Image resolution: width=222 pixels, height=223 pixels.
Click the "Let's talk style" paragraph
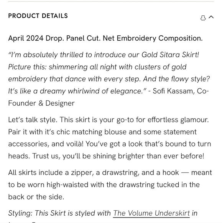pos(110,138)
